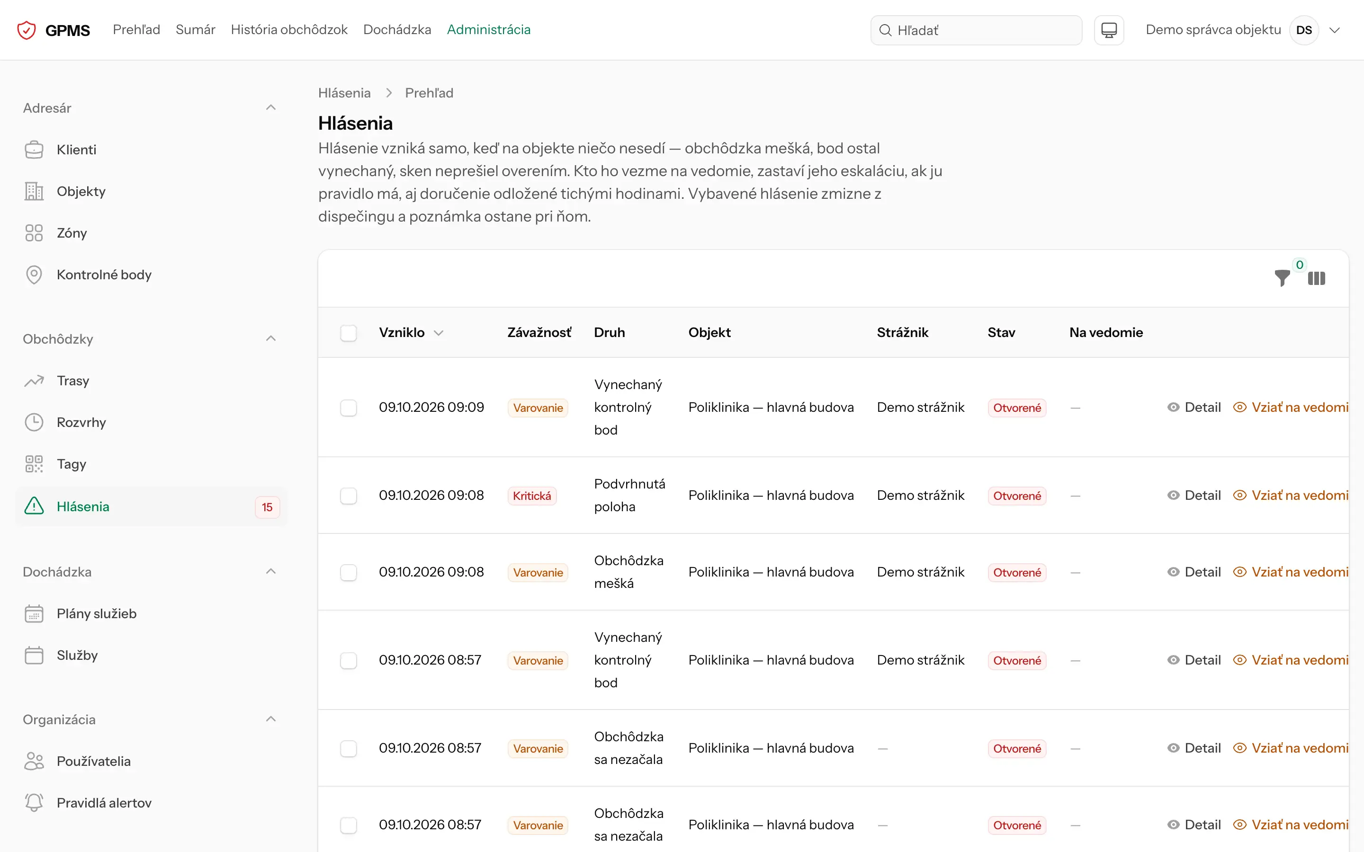Open História obchôdzok in top menu
The width and height of the screenshot is (1364, 852).
point(289,29)
